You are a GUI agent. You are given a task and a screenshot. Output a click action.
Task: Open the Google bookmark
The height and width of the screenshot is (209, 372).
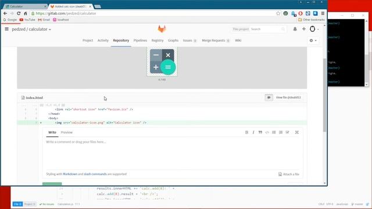[10, 20]
